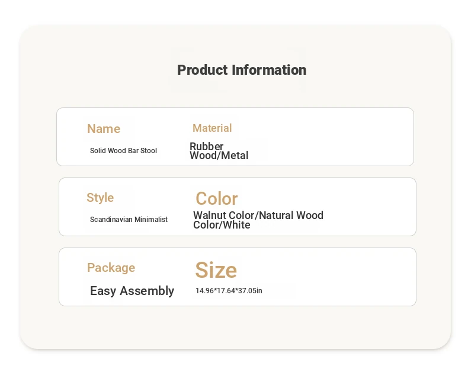Click the word Rubber under Material
The width and height of the screenshot is (468, 371).
[206, 146]
